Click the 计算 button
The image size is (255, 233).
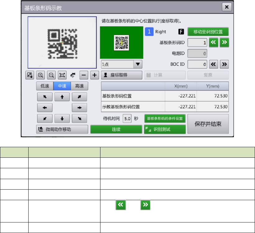(x=165, y=75)
